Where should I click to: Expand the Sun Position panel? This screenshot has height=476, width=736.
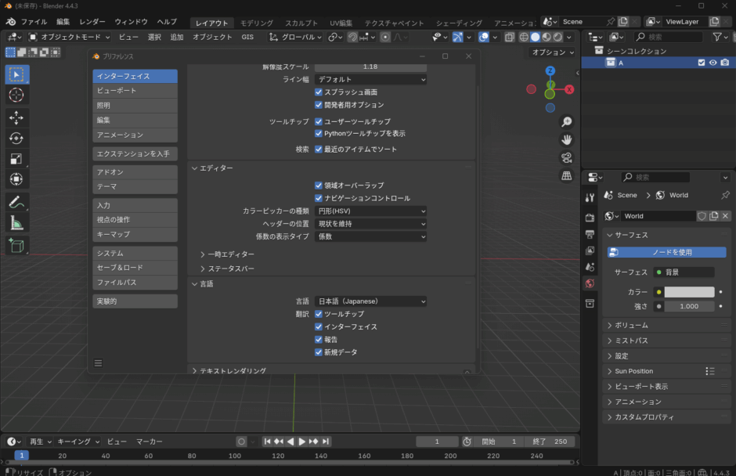[634, 370]
